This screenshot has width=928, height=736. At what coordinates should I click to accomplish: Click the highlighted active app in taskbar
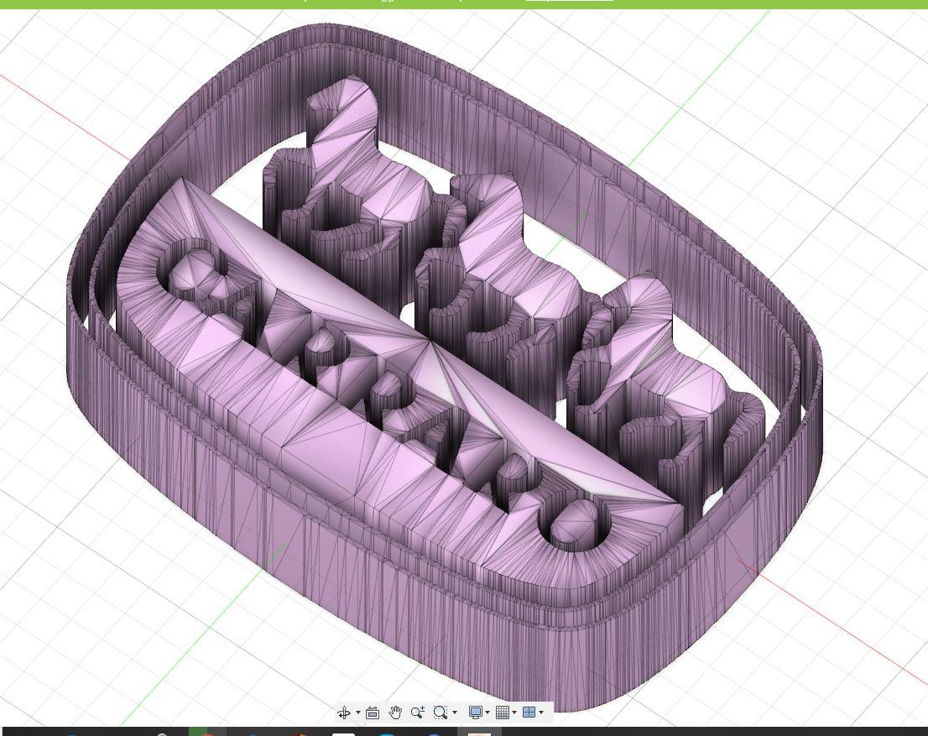click(479, 733)
